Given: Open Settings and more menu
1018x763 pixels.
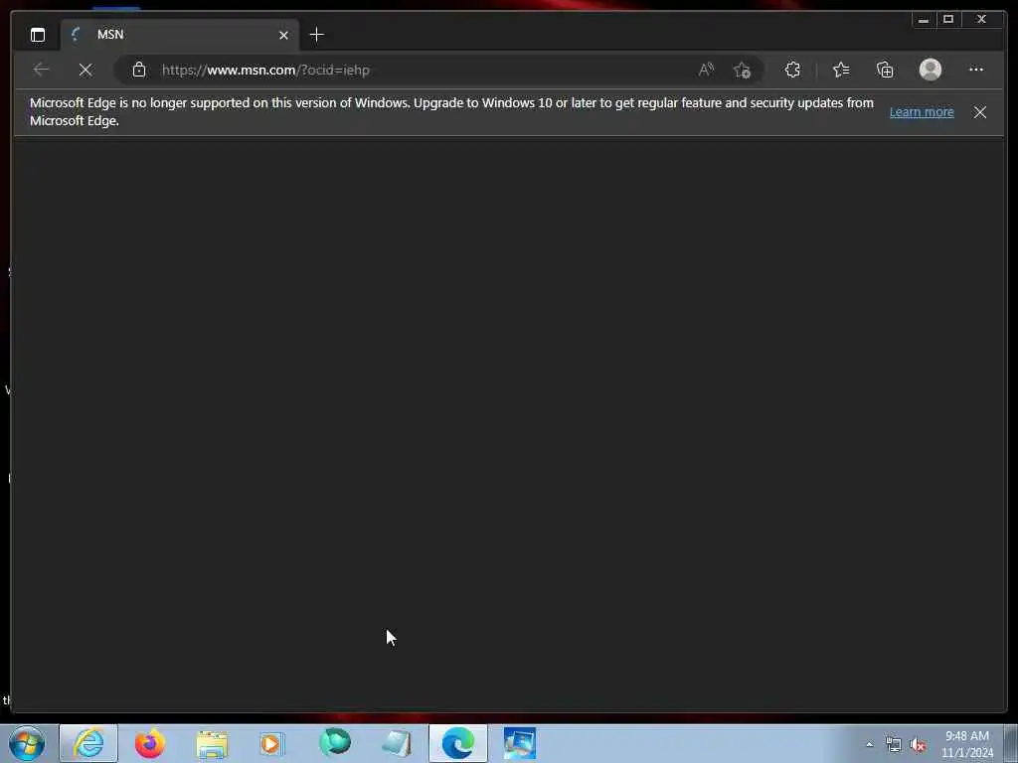Looking at the screenshot, I should pyautogui.click(x=976, y=70).
